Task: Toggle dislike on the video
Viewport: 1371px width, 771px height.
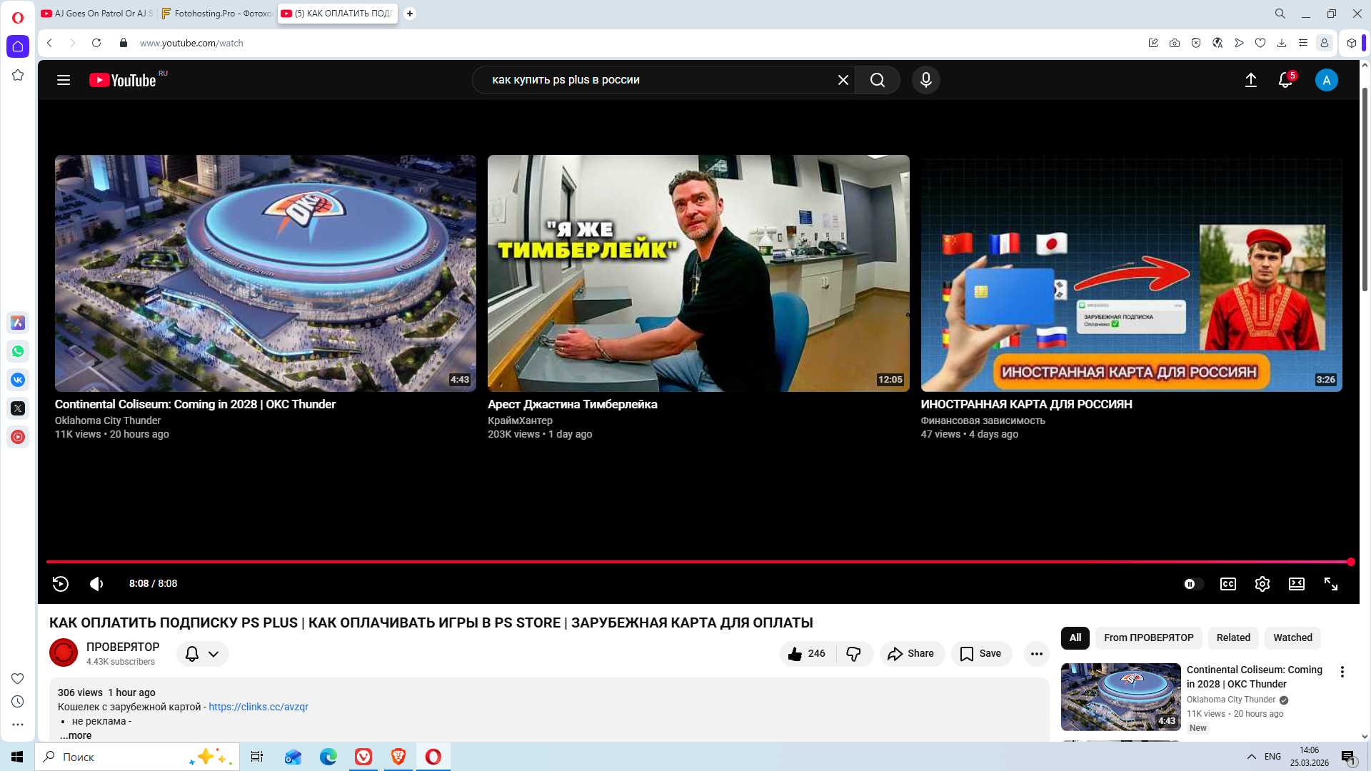Action: tap(853, 654)
